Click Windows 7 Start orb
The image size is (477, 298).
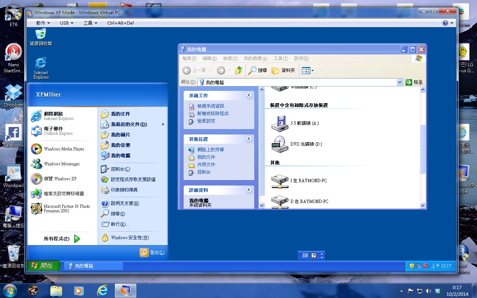[x=10, y=291]
